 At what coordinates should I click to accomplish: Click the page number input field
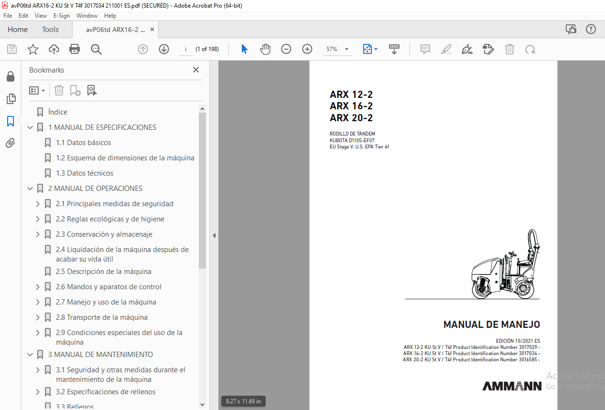tap(185, 49)
